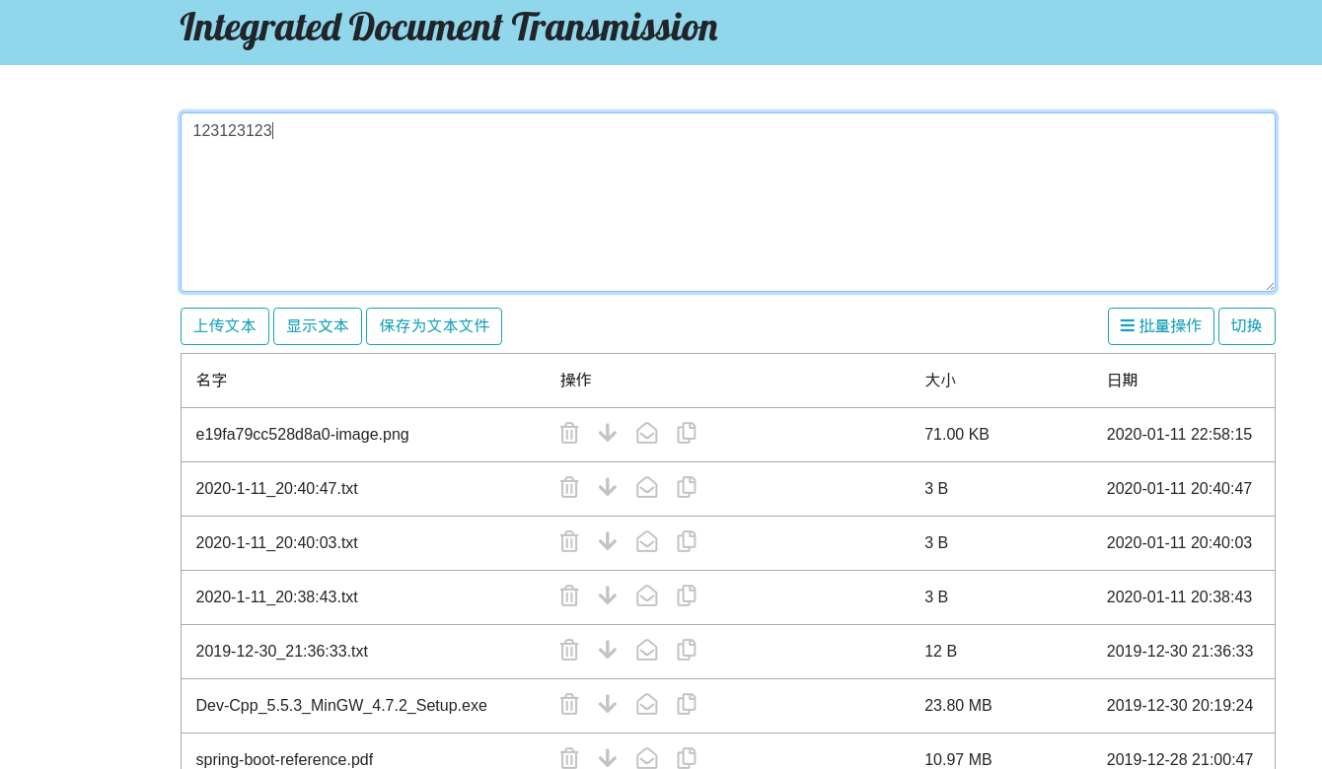Click the 名字 column header
1322x769 pixels.
tap(211, 381)
